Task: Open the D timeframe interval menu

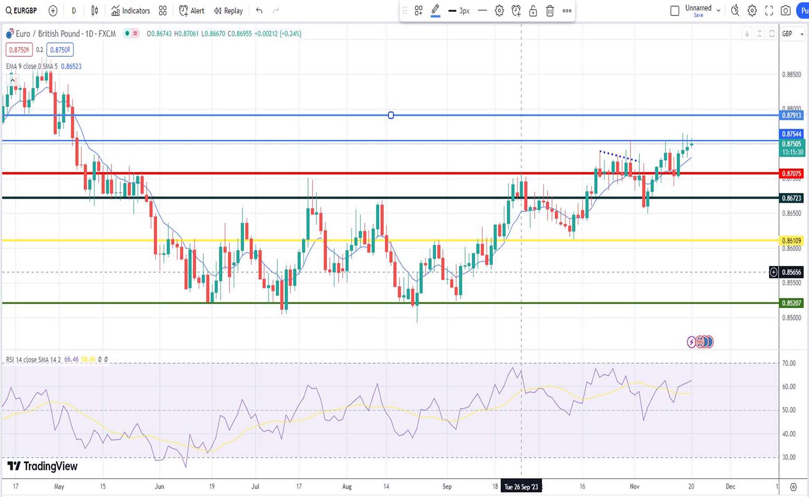Action: (x=74, y=10)
